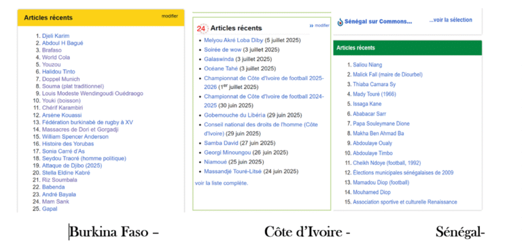This screenshot has height=249, width=522.
Task: Open the Georgi Minoungou article
Action: coord(228,153)
